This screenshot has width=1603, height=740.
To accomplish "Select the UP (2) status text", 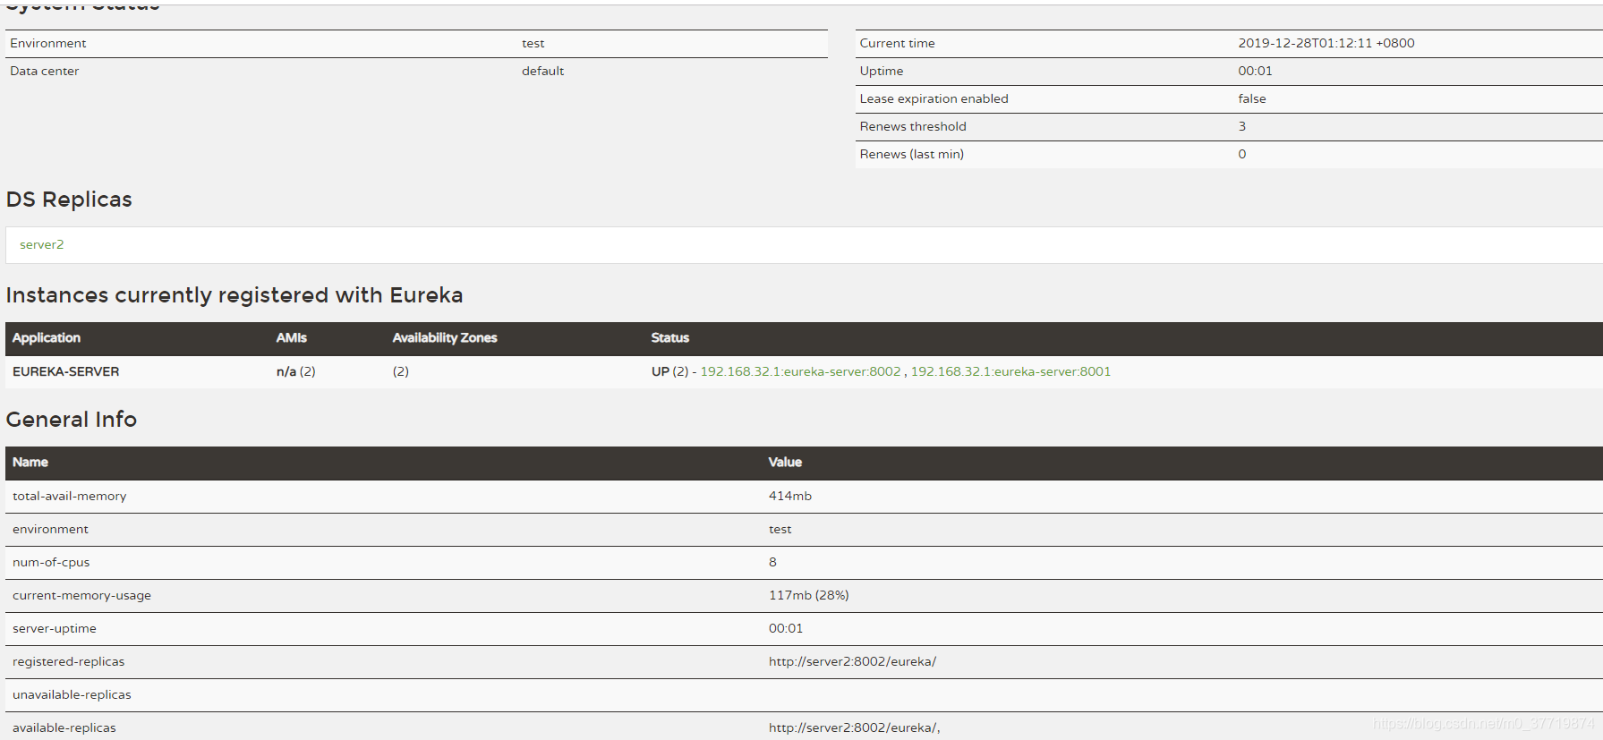I will point(669,371).
